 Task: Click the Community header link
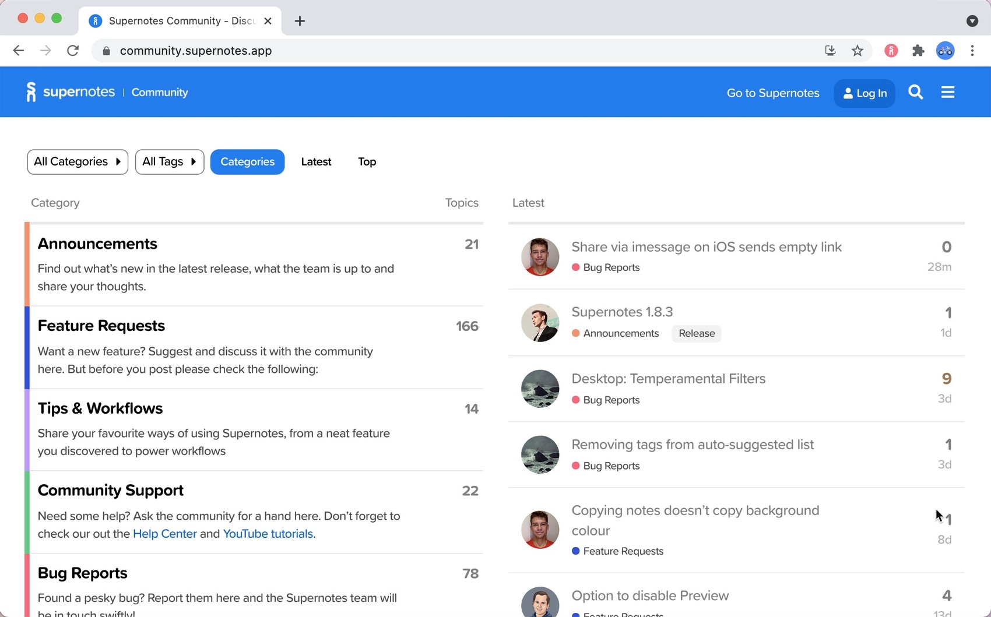click(160, 93)
